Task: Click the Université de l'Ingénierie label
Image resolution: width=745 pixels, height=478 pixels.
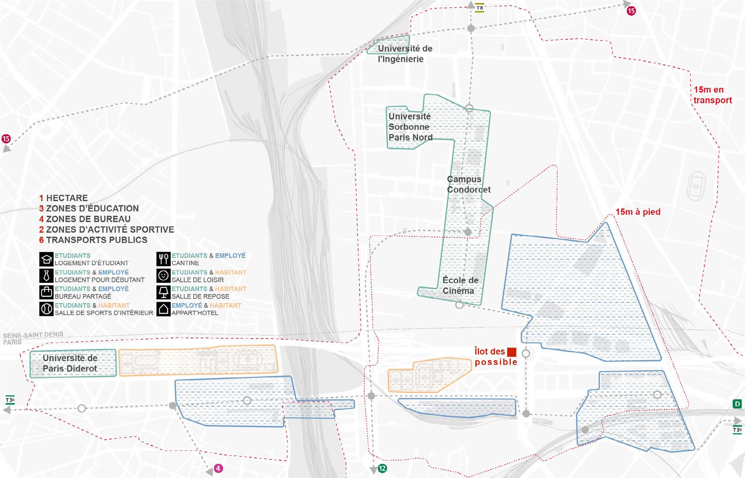Action: pos(405,54)
